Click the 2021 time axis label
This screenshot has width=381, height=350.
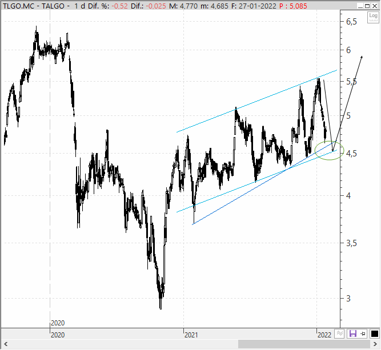tap(191, 335)
